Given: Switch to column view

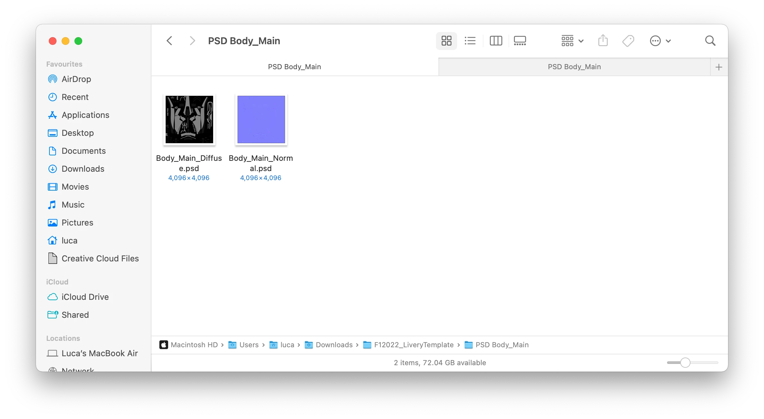Looking at the screenshot, I should (496, 41).
